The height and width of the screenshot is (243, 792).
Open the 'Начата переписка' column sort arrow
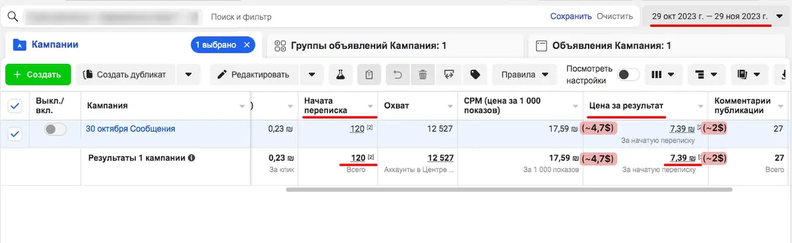370,106
